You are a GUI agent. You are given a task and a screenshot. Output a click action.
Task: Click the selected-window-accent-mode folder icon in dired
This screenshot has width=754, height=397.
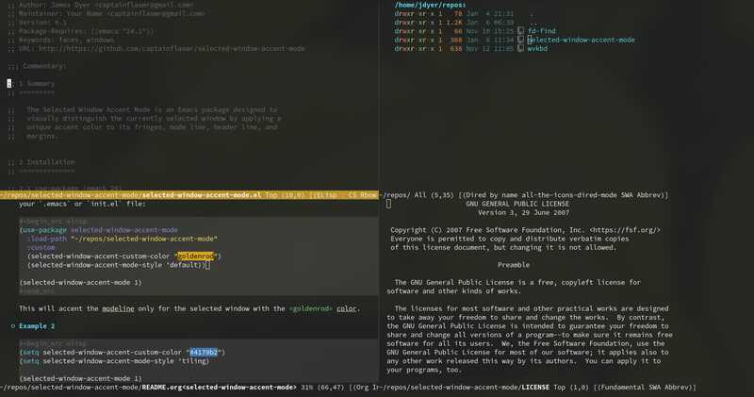tap(520, 41)
